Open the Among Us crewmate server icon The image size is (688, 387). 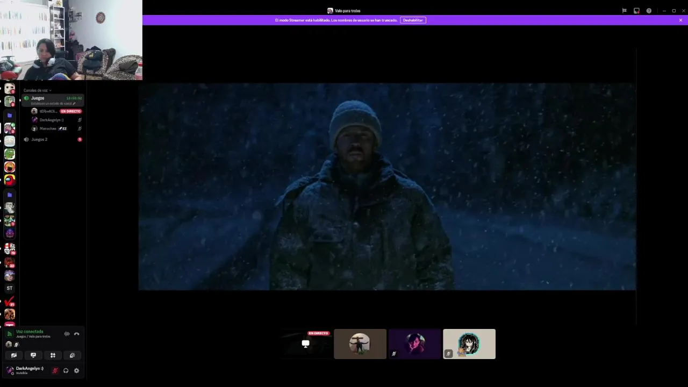[x=10, y=180]
